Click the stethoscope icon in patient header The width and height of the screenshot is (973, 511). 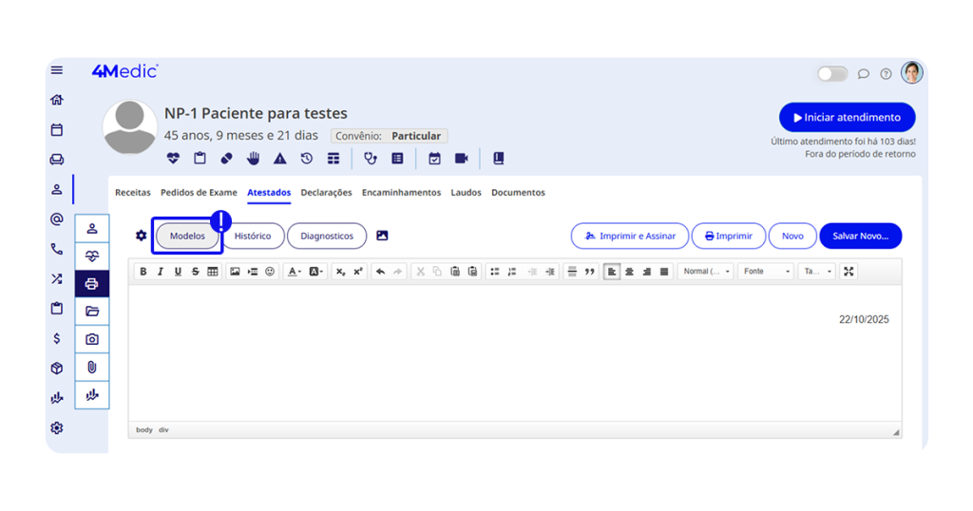(371, 159)
